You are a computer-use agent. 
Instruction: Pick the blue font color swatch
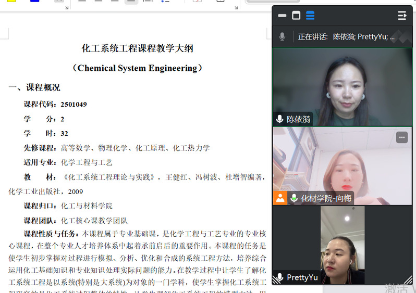34,2
